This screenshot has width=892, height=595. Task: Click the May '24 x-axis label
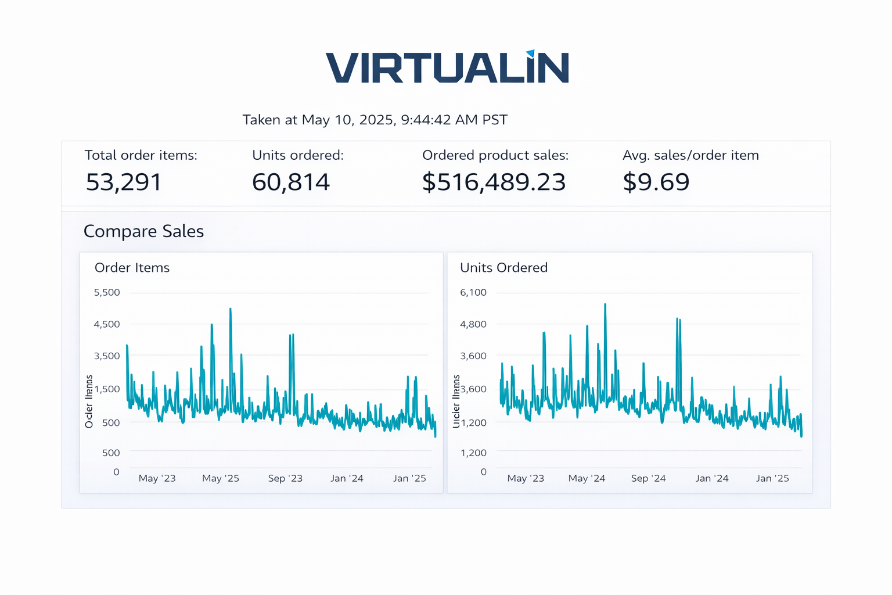click(x=587, y=478)
